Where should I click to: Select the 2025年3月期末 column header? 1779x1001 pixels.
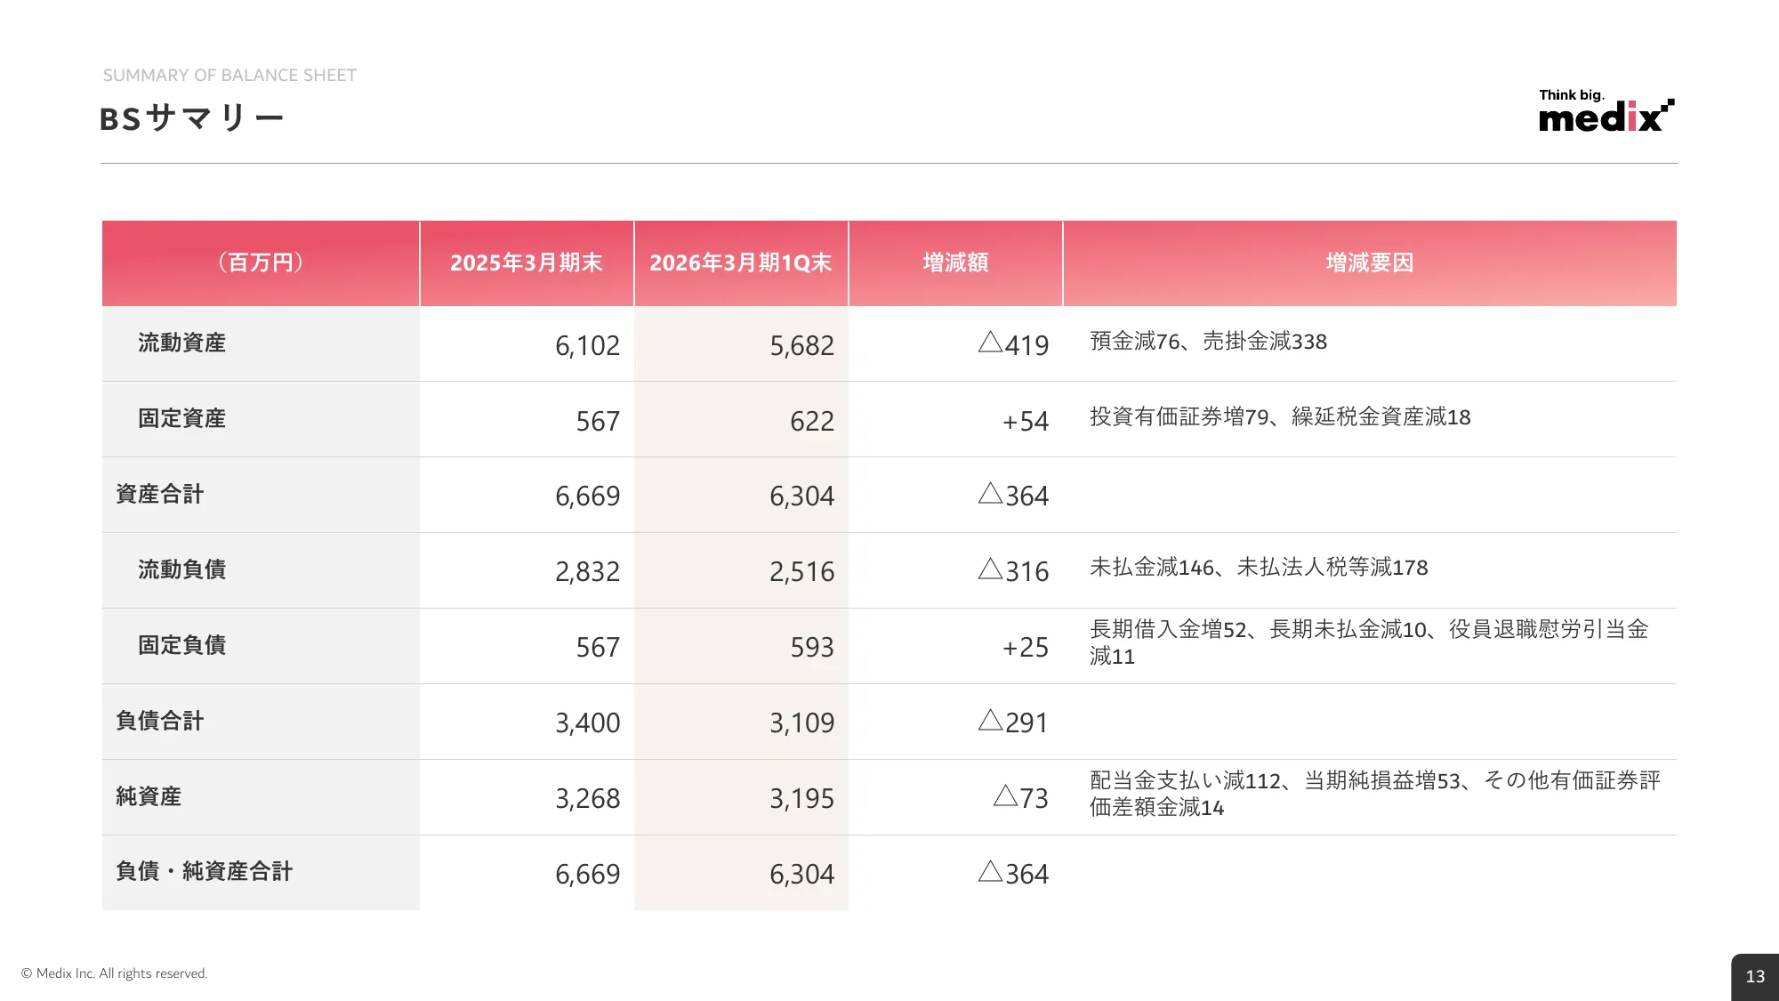tap(526, 263)
